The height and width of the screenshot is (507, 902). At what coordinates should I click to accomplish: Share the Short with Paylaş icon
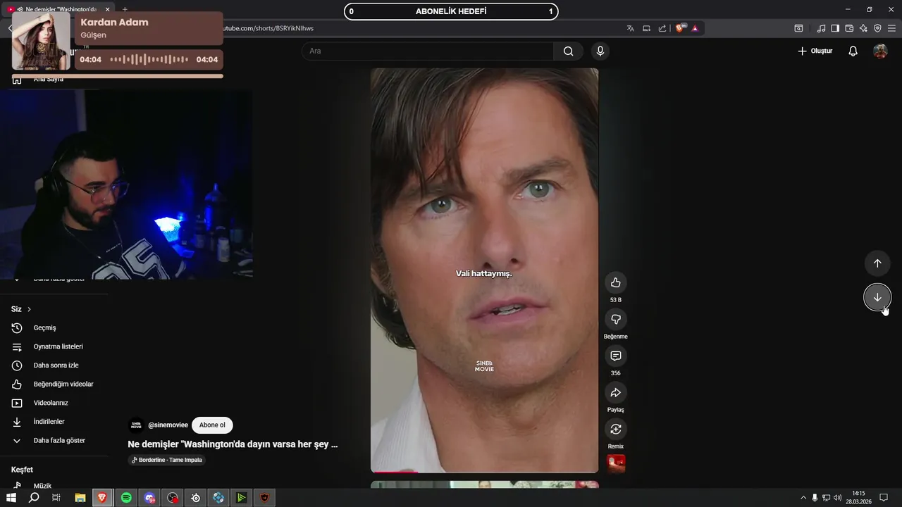click(x=615, y=392)
